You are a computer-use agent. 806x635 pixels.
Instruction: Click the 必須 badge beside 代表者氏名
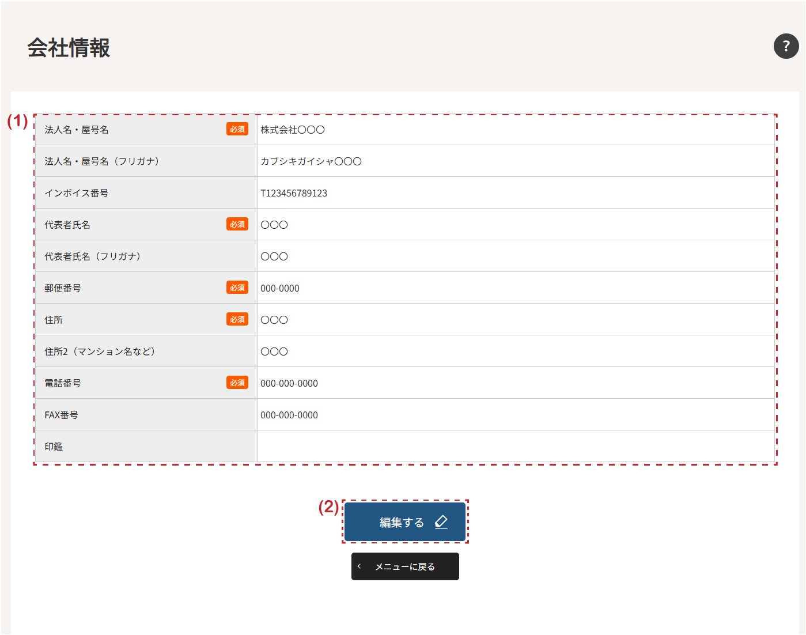[x=237, y=224]
